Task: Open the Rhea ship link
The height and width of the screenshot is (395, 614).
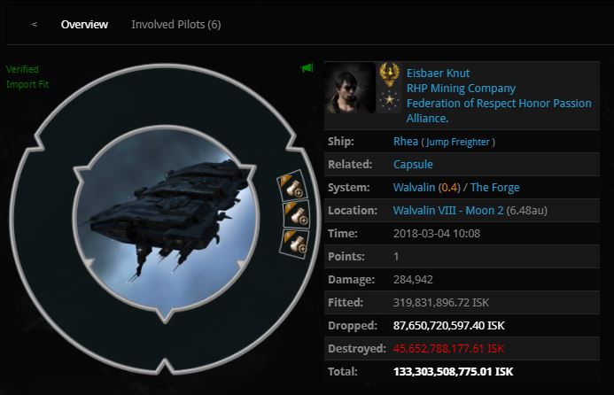Action: click(x=405, y=142)
